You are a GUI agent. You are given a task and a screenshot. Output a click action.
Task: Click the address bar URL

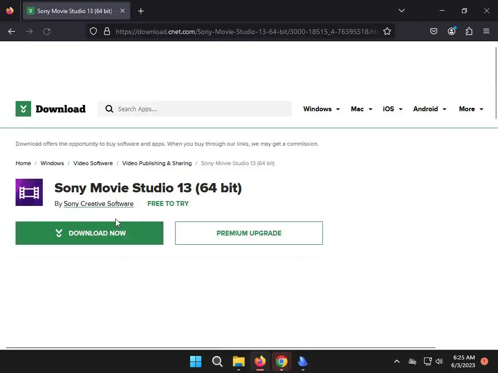[247, 32]
